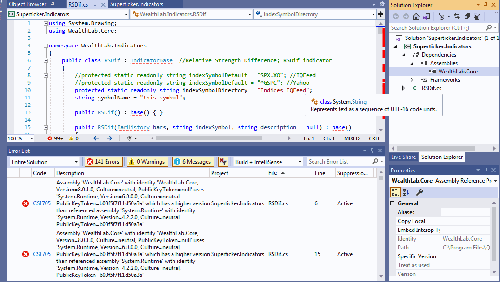
Task: Open the Entire Solution dropdown
Action: pyautogui.click(x=44, y=161)
